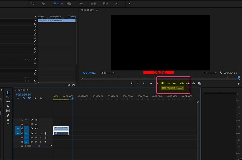Screen dimensions: 242x160
Task: Open playback resolution 1/2 dropdown
Action: click(x=210, y=72)
